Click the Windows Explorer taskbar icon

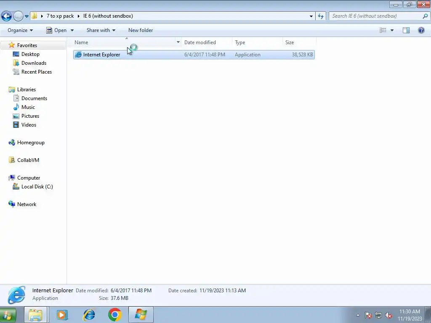point(36,315)
